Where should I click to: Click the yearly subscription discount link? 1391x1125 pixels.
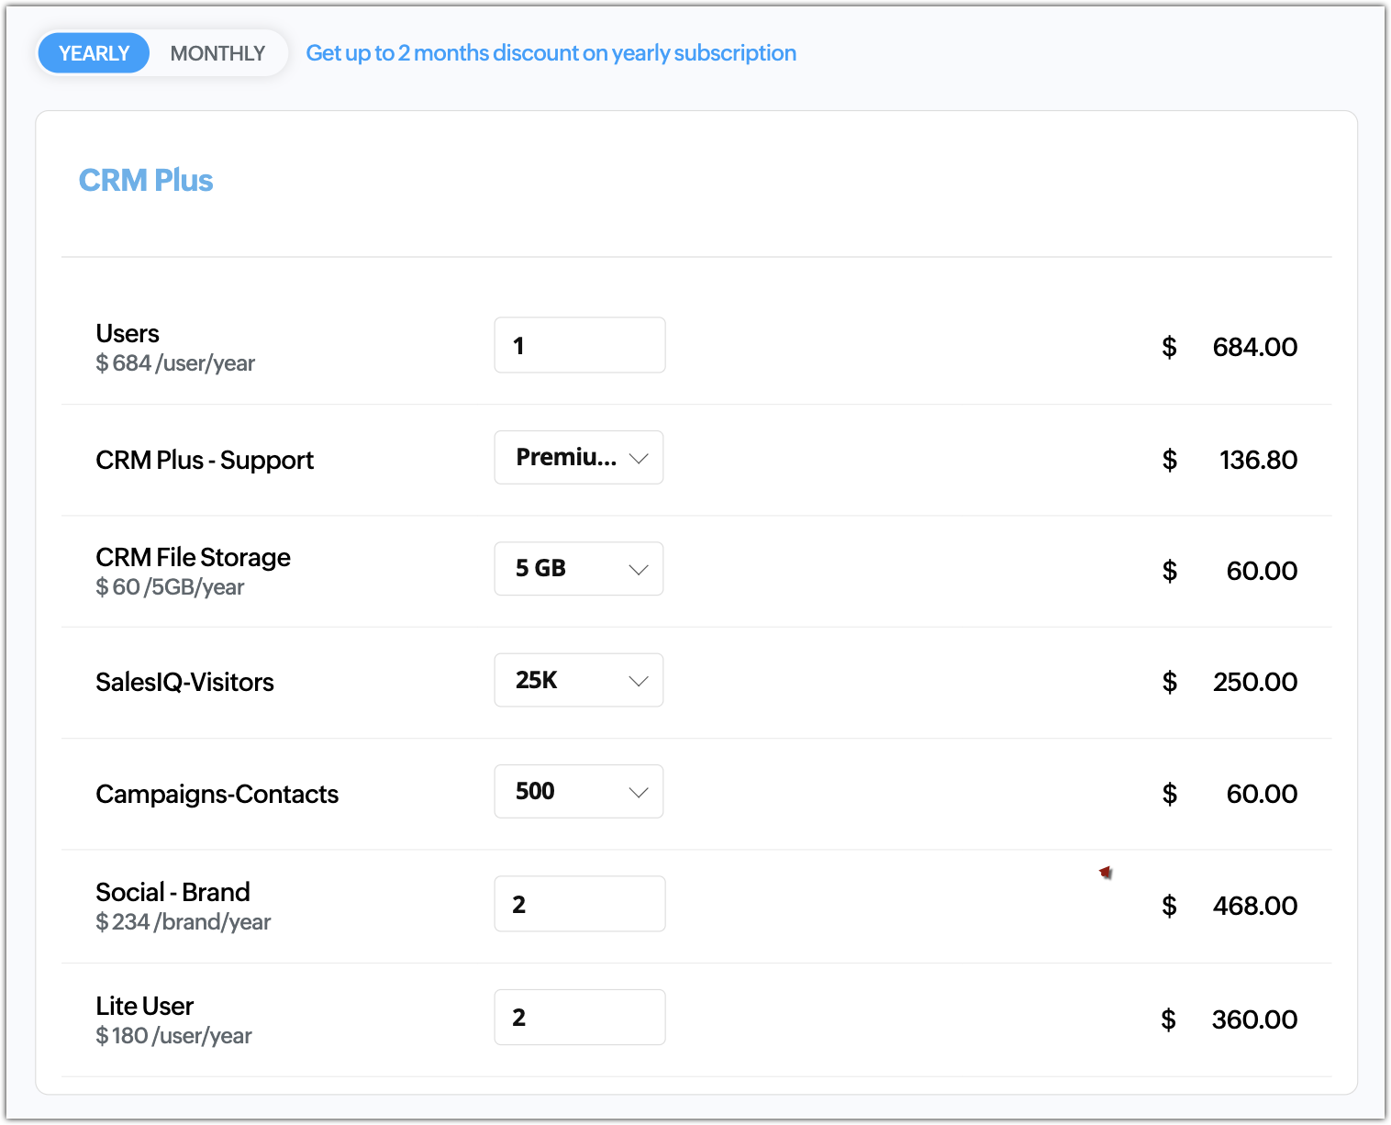pos(551,53)
